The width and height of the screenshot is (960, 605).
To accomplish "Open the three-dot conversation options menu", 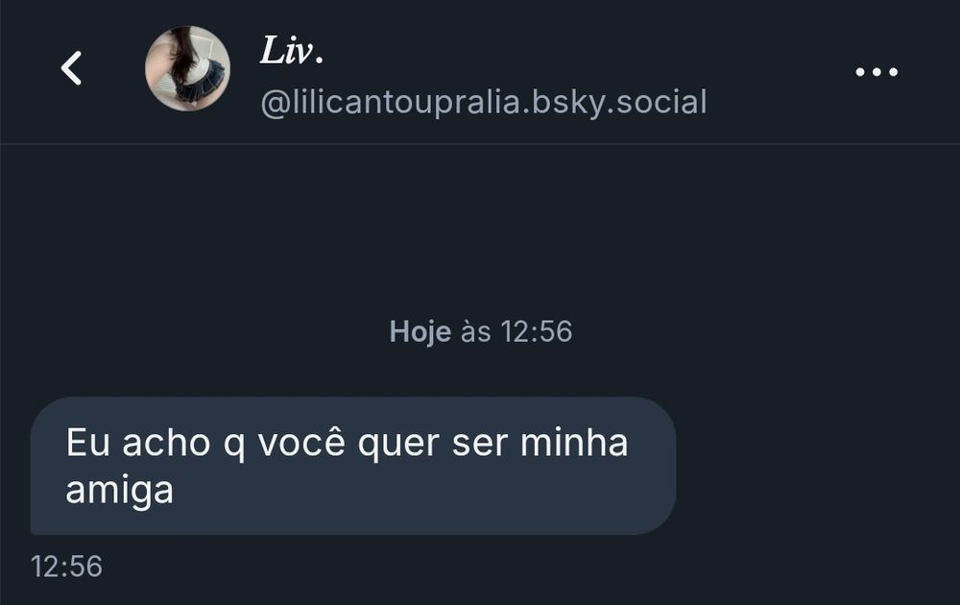I will point(876,72).
